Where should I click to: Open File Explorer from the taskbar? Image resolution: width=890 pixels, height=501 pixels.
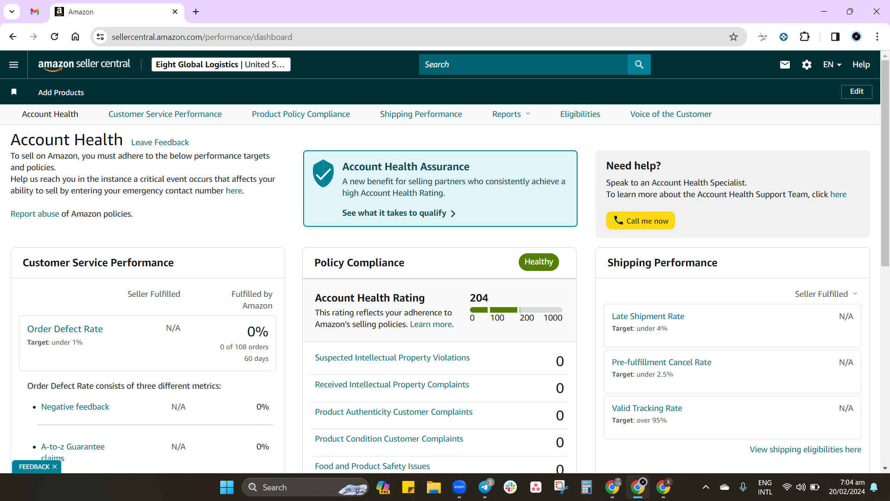point(434,487)
